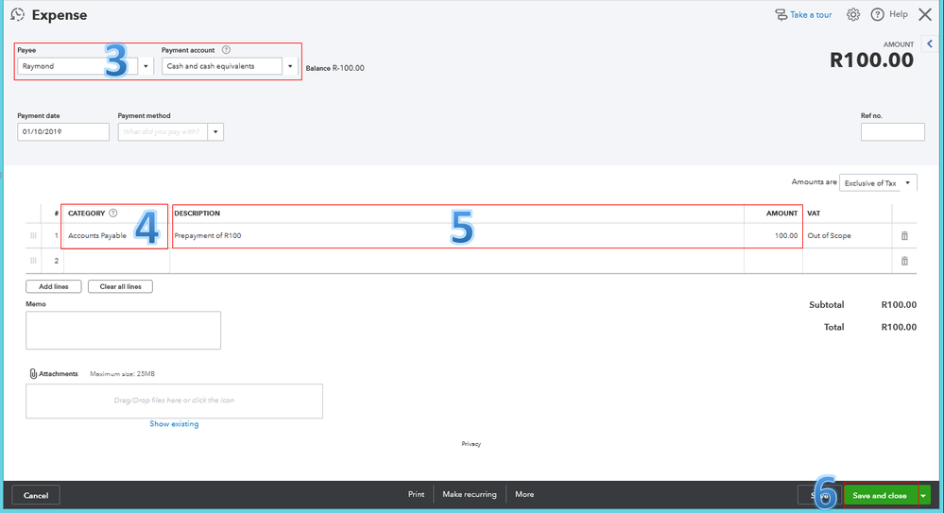Open recent transactions clock icon beside Expense
Image resolution: width=944 pixels, height=513 pixels.
pyautogui.click(x=17, y=14)
